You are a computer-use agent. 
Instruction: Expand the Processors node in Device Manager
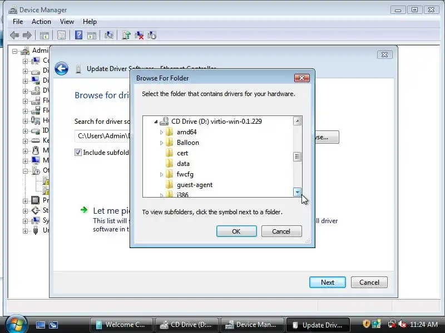25,201
